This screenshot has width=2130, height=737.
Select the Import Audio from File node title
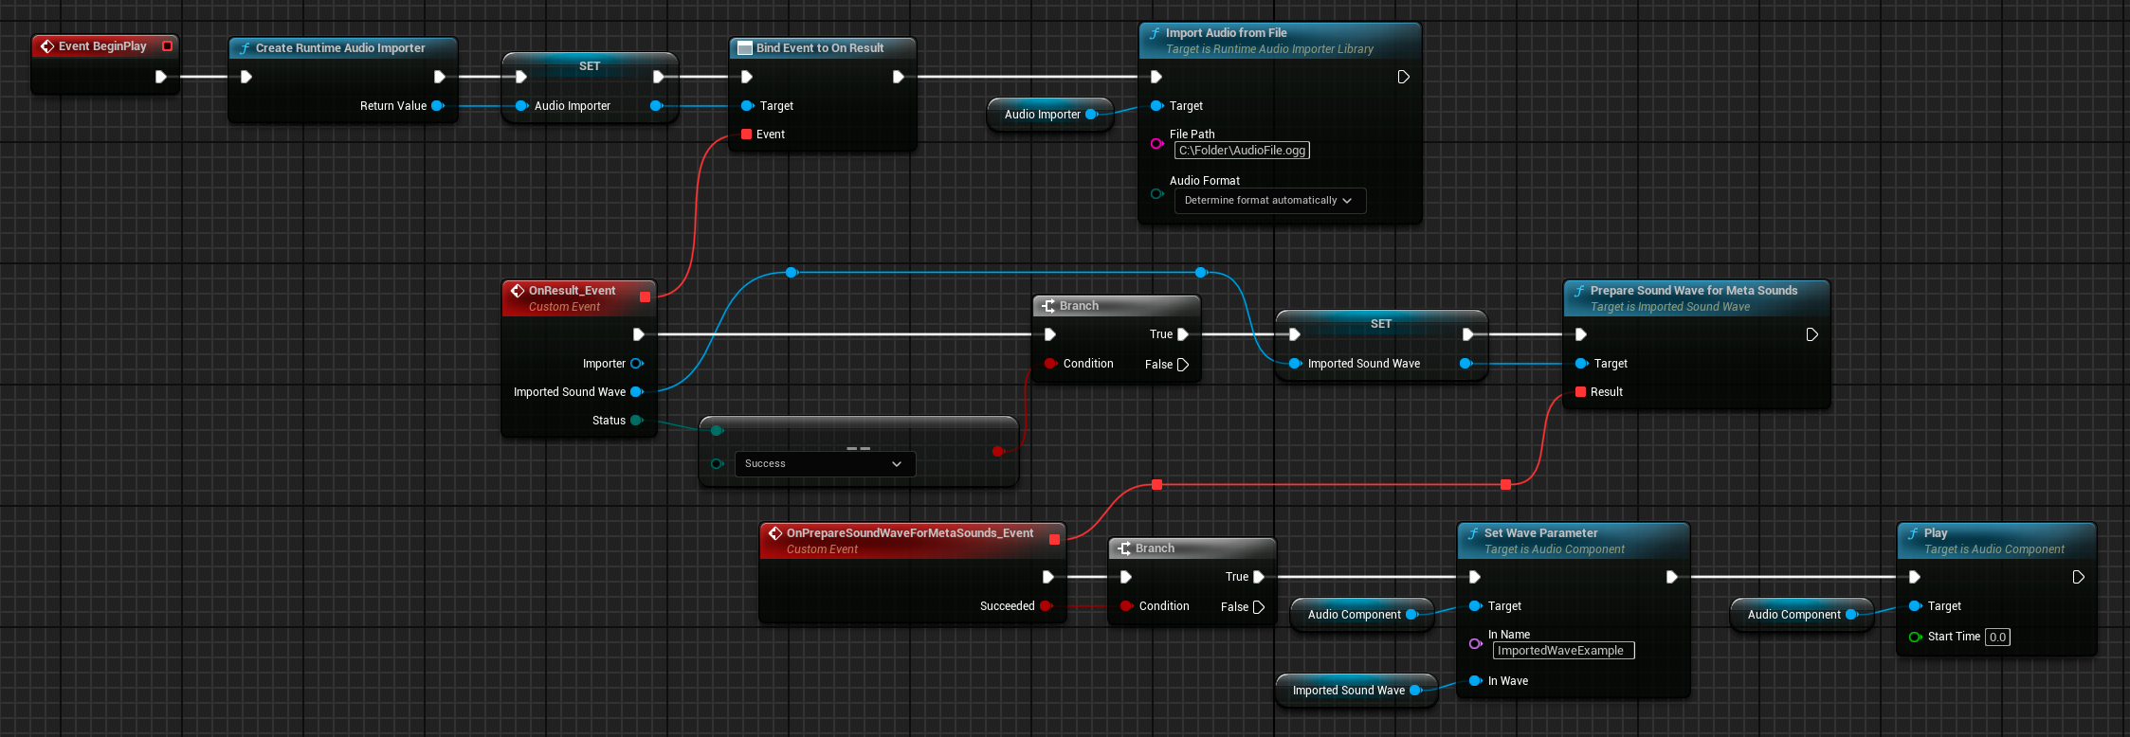coord(1226,33)
